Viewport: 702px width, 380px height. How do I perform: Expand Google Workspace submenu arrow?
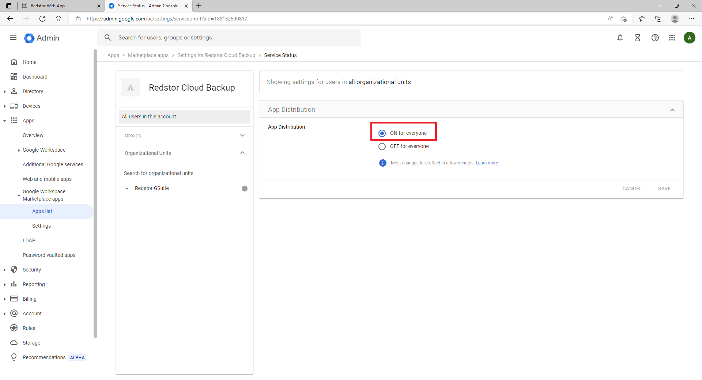click(x=19, y=150)
